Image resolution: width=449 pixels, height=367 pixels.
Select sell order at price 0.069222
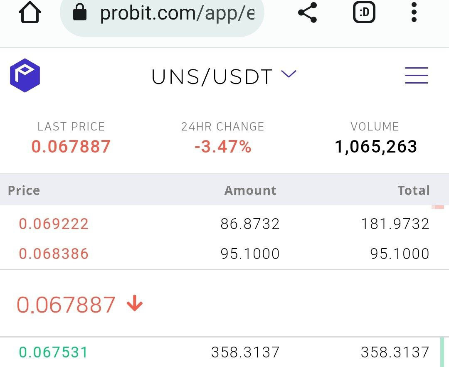pos(224,224)
